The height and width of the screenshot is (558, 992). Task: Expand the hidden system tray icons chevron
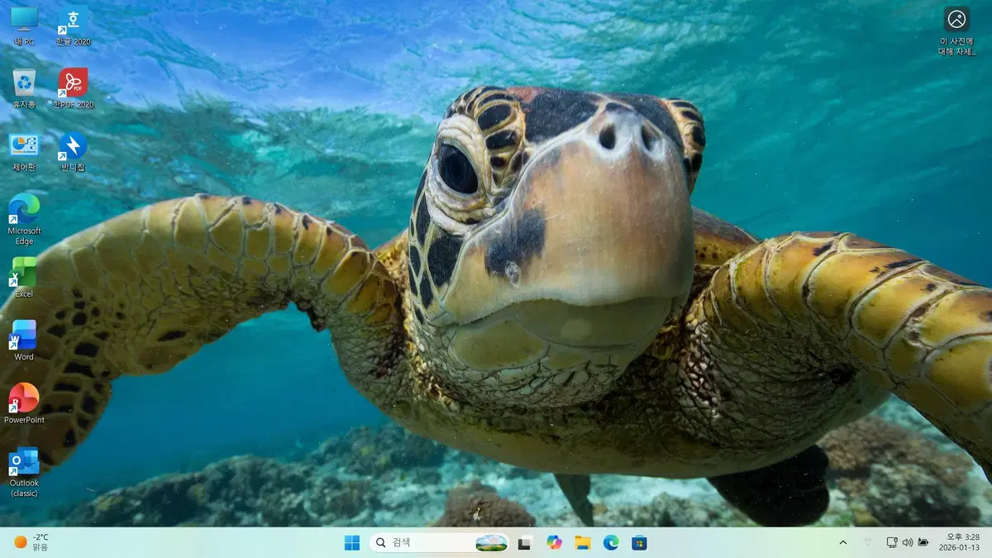tap(843, 542)
